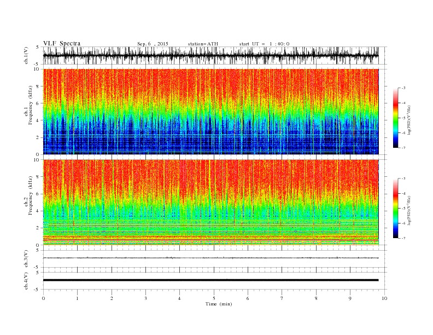433x335 pixels.
Task: Click the "station=ATH" header text
Action: click(203, 44)
